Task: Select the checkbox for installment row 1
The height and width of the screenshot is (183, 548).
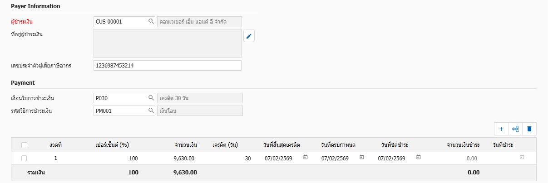Action: (x=24, y=158)
